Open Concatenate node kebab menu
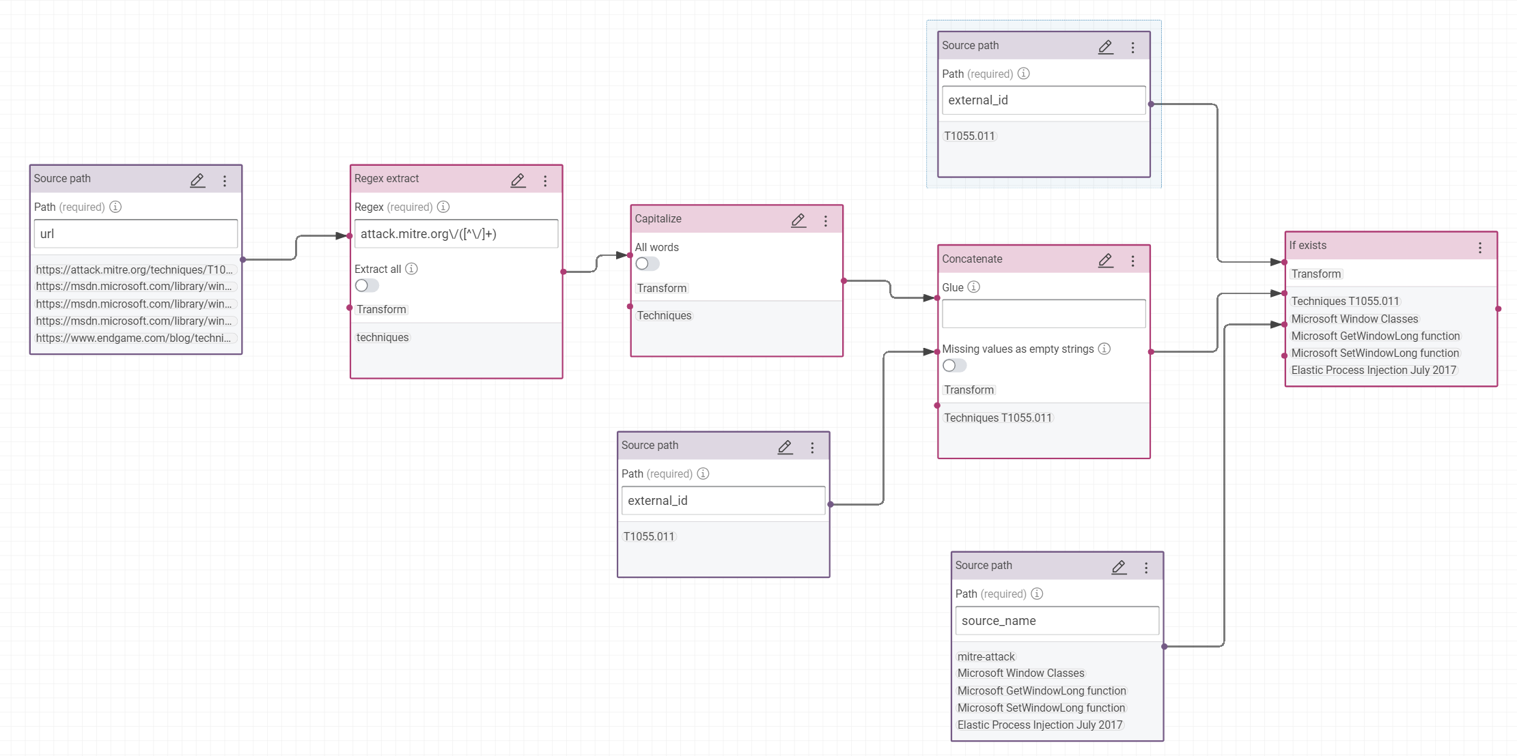Image resolution: width=1517 pixels, height=756 pixels. pos(1132,261)
